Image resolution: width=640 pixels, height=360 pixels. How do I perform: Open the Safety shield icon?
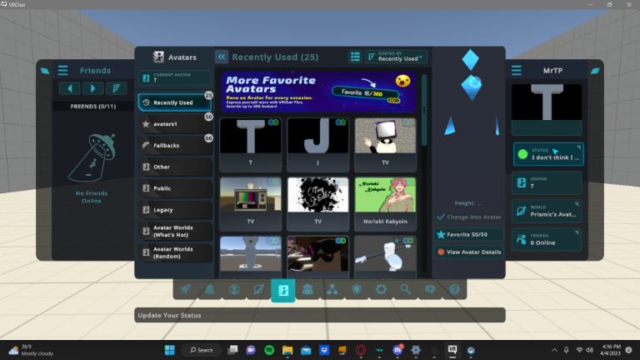357,289
